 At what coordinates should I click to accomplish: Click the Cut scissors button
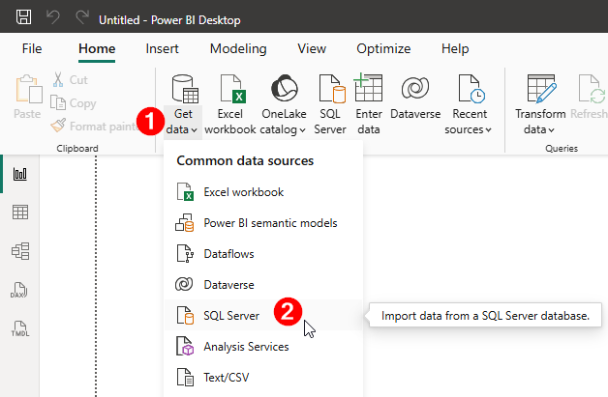pyautogui.click(x=71, y=80)
